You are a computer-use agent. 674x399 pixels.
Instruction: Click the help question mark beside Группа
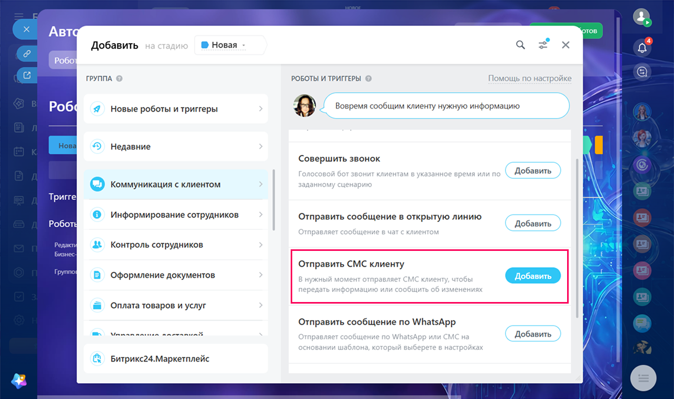(120, 79)
